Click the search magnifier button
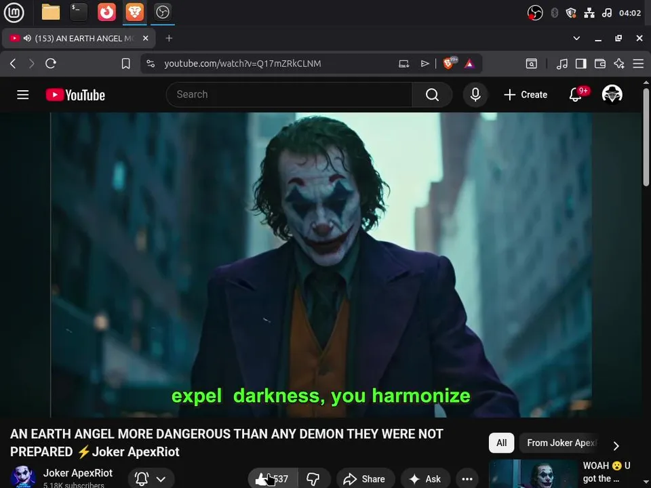The image size is (651, 488). click(x=432, y=95)
